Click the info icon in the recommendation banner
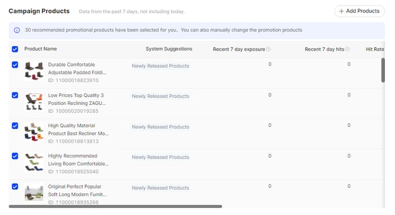Viewport: 395px width, 215px height. point(17,30)
